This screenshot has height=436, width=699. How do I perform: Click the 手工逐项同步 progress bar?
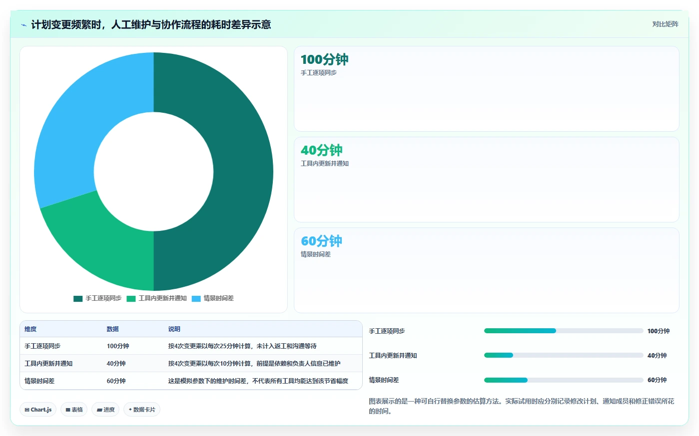click(564, 331)
